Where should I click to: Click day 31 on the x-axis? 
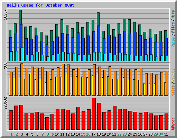pos(166,134)
